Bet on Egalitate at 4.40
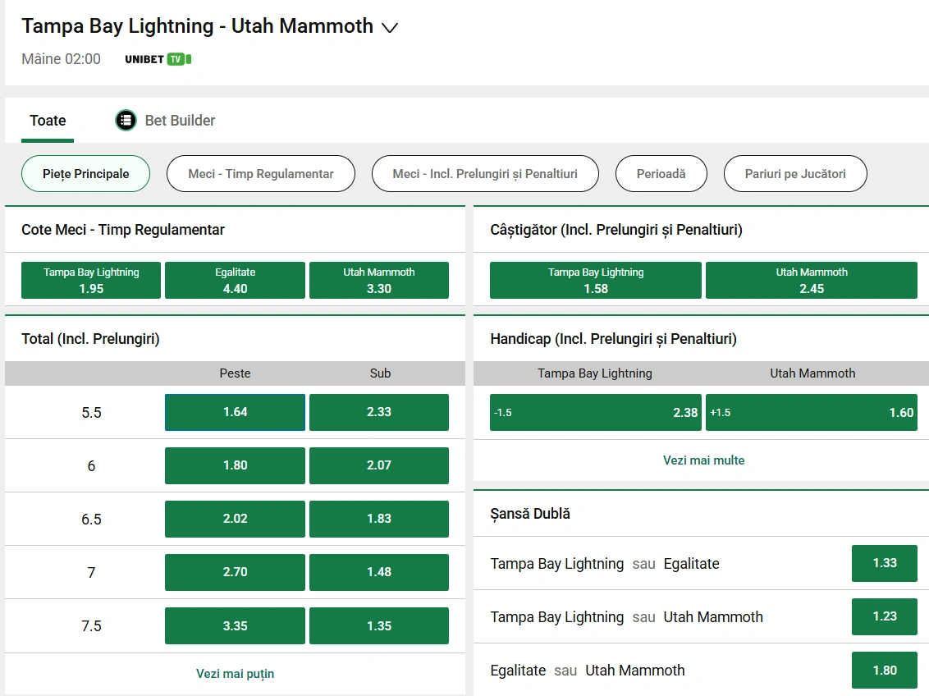 pyautogui.click(x=235, y=281)
